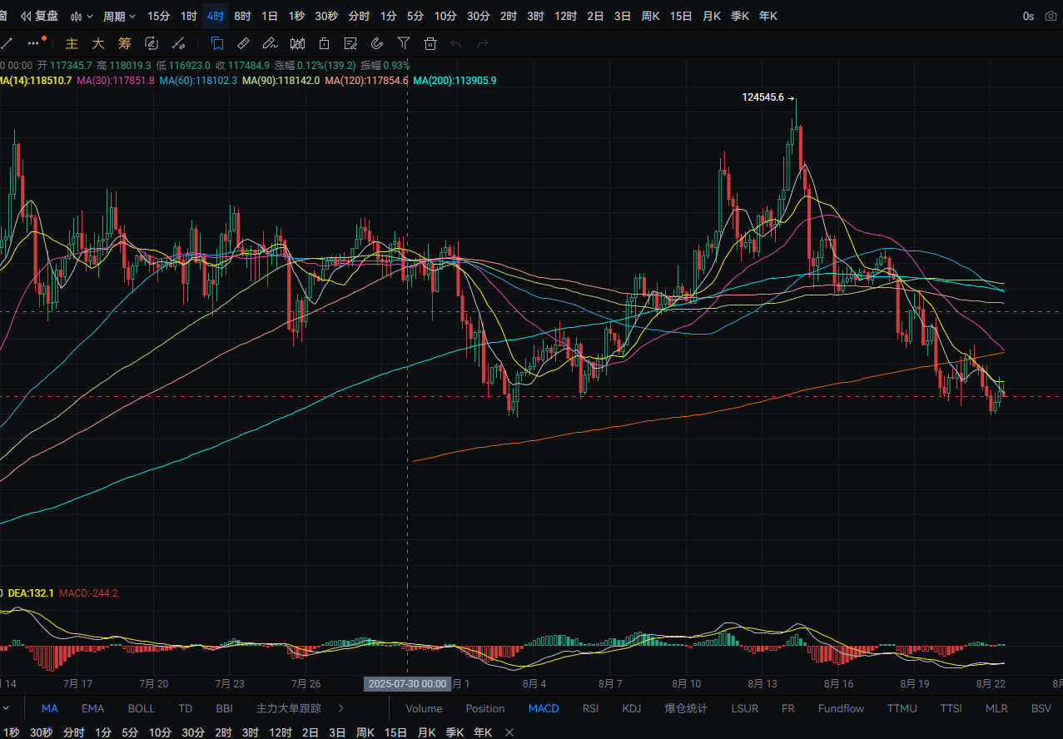Switch to the FR funding rate tab
This screenshot has width=1063, height=739.
(x=788, y=708)
